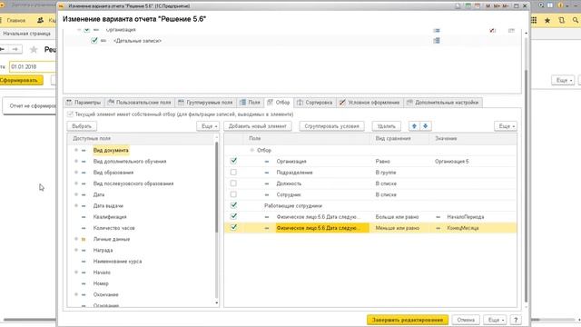Click conditional formatting icon in Организация row
This screenshot has height=327, width=581.
point(492,30)
